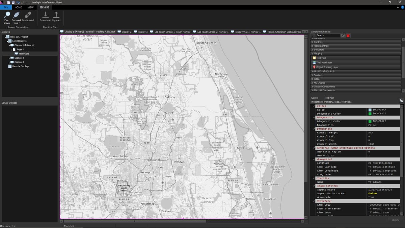Click the Find Server magnifier icon
This screenshot has height=228, width=405.
click(7, 15)
